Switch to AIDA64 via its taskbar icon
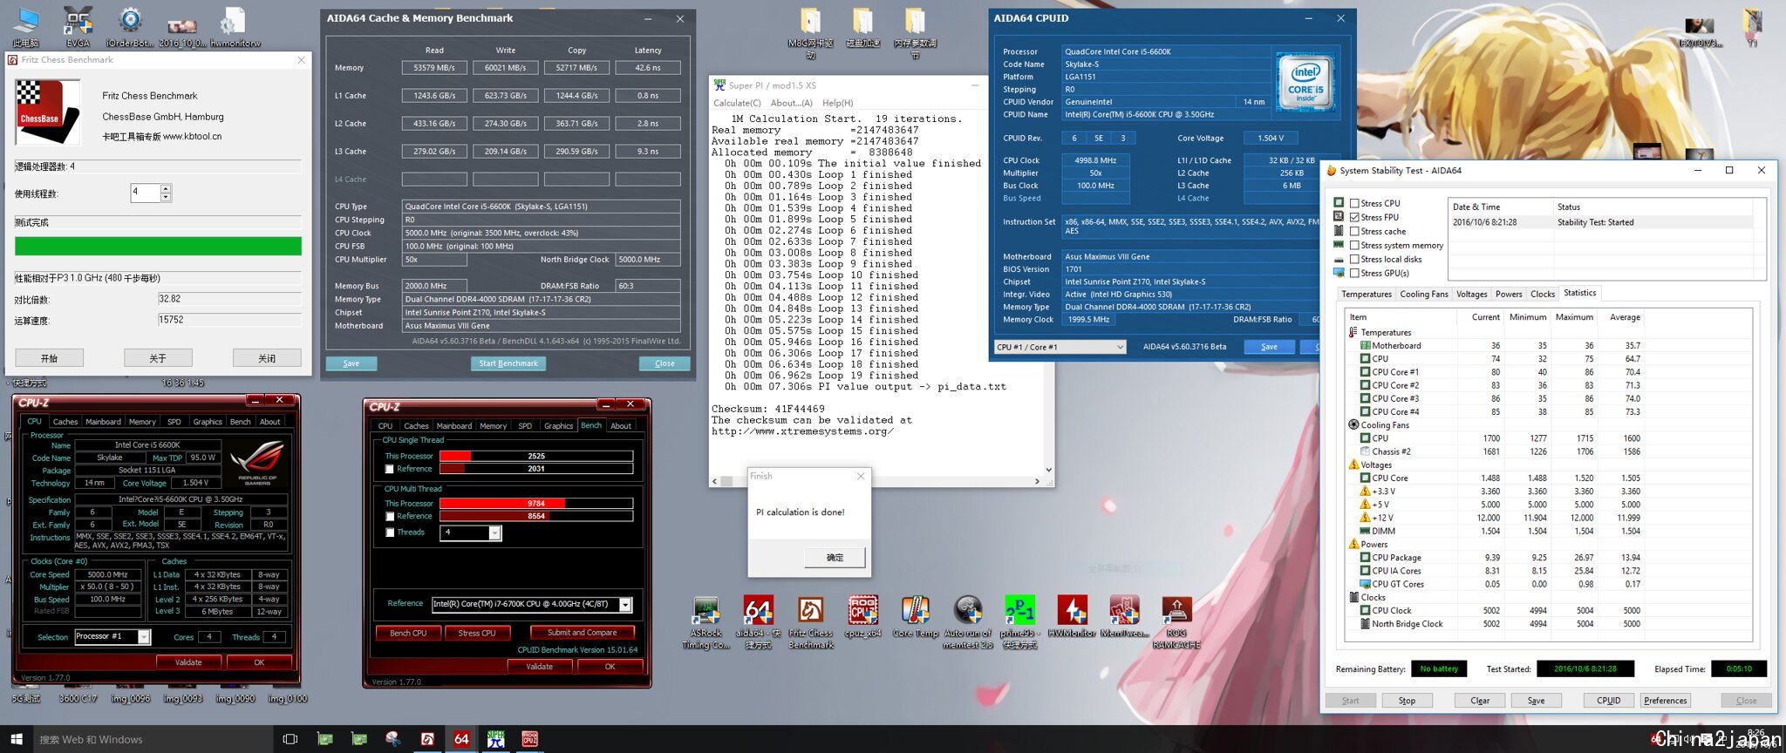Screen dimensions: 1786x753 pos(461,739)
